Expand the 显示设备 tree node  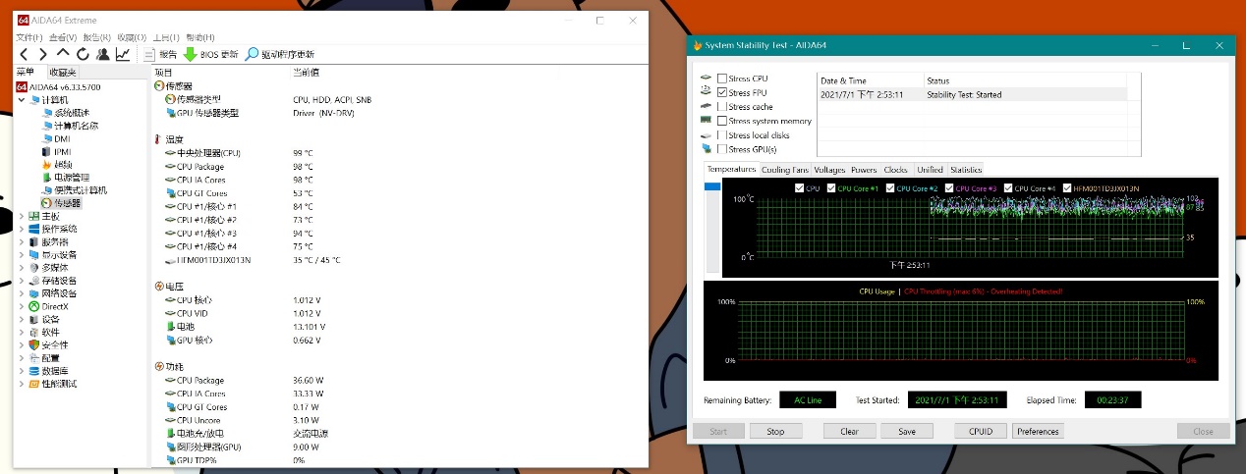tap(22, 254)
